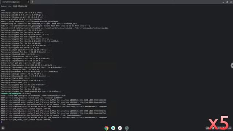The image size is (233, 131).
Task: Click 'Processing triggers for fontconfig' line
Action: click(x=24, y=32)
